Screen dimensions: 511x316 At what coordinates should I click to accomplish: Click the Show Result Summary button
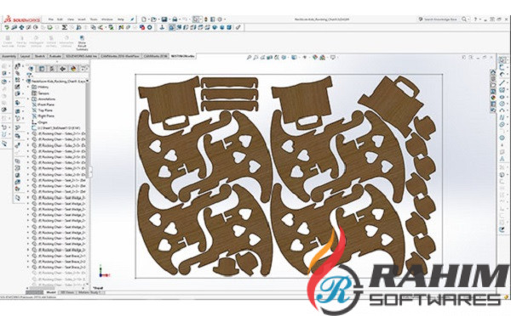[82, 43]
